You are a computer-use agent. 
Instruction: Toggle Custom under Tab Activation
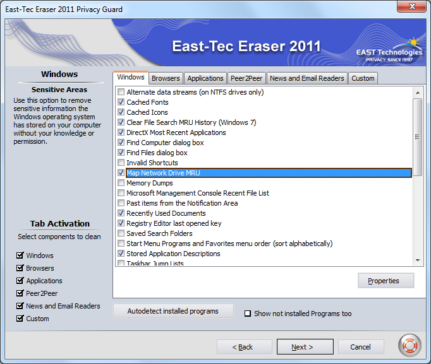coord(20,319)
